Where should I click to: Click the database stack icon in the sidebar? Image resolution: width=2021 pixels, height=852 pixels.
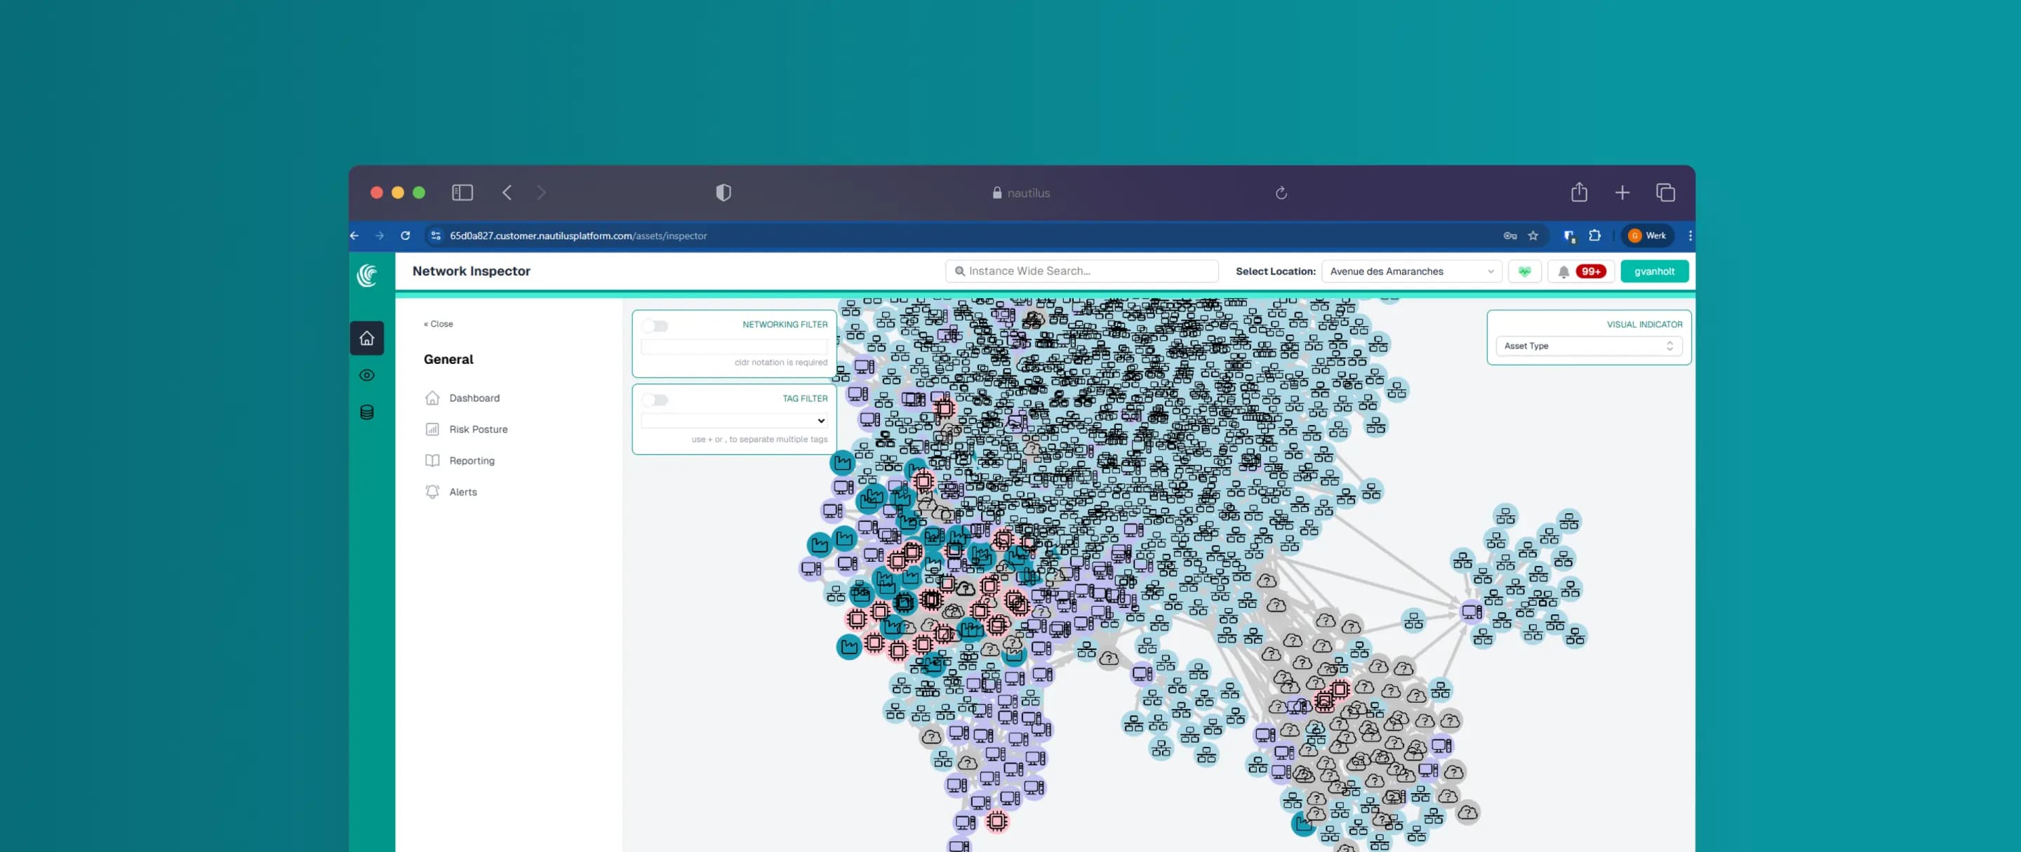(366, 412)
